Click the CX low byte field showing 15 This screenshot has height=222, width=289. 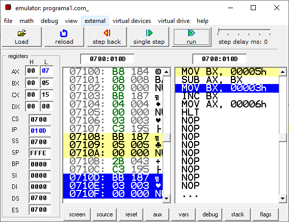click(x=46, y=95)
